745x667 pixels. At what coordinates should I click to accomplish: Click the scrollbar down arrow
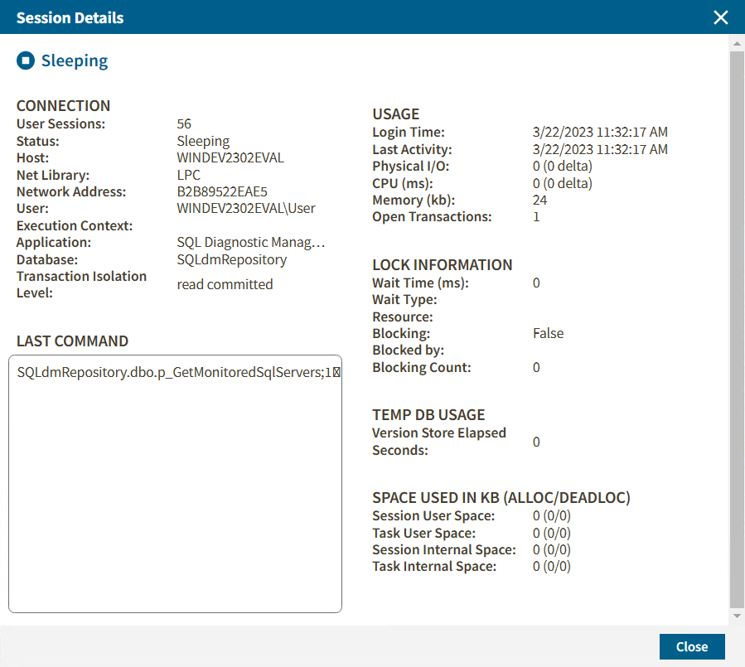coord(737,616)
